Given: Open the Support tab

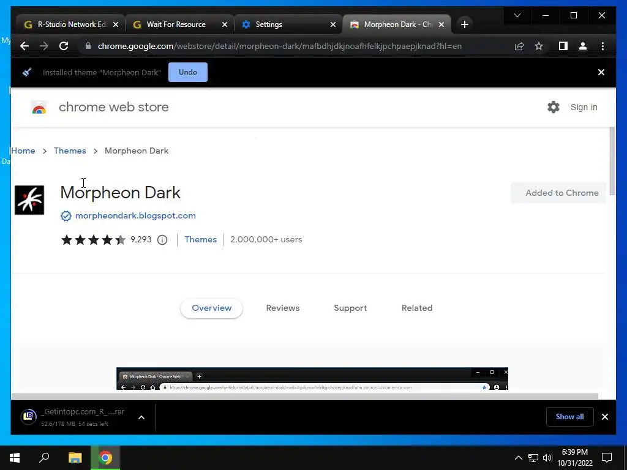Looking at the screenshot, I should 350,308.
